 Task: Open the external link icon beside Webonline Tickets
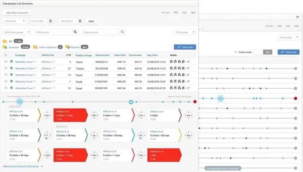[x=35, y=68]
